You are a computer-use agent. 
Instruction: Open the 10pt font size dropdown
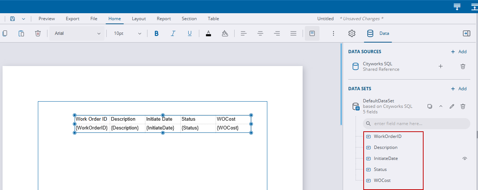[127, 33]
